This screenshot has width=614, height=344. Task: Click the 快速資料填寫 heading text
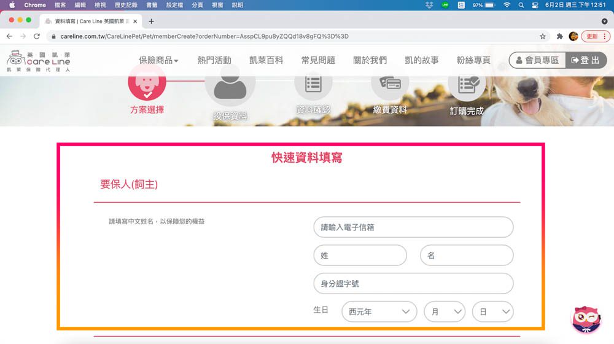click(306, 157)
